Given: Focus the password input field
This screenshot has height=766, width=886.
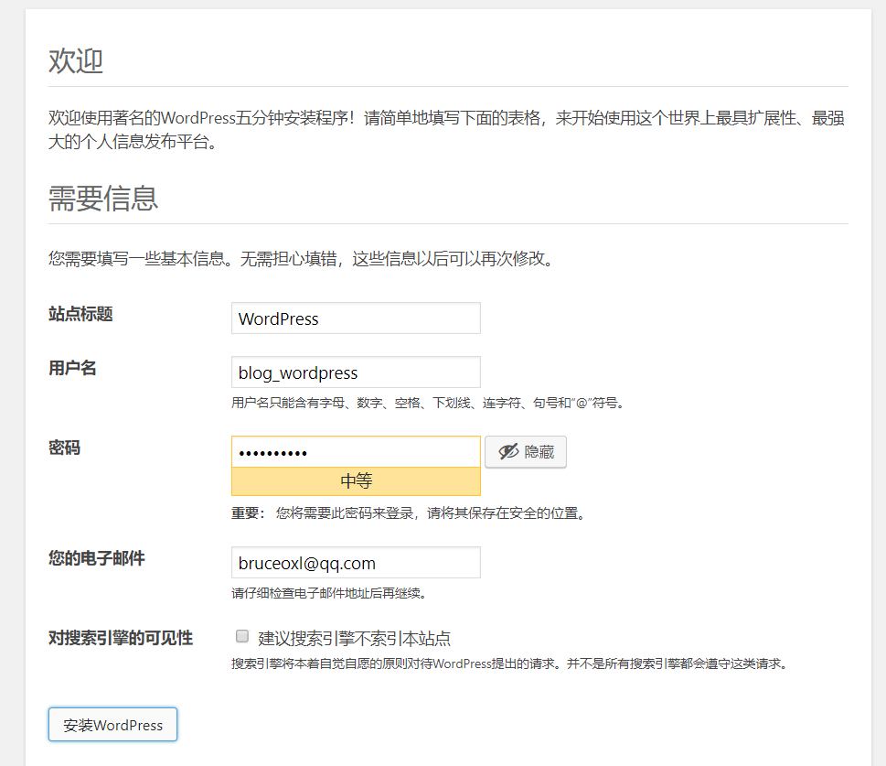Looking at the screenshot, I should [x=356, y=451].
